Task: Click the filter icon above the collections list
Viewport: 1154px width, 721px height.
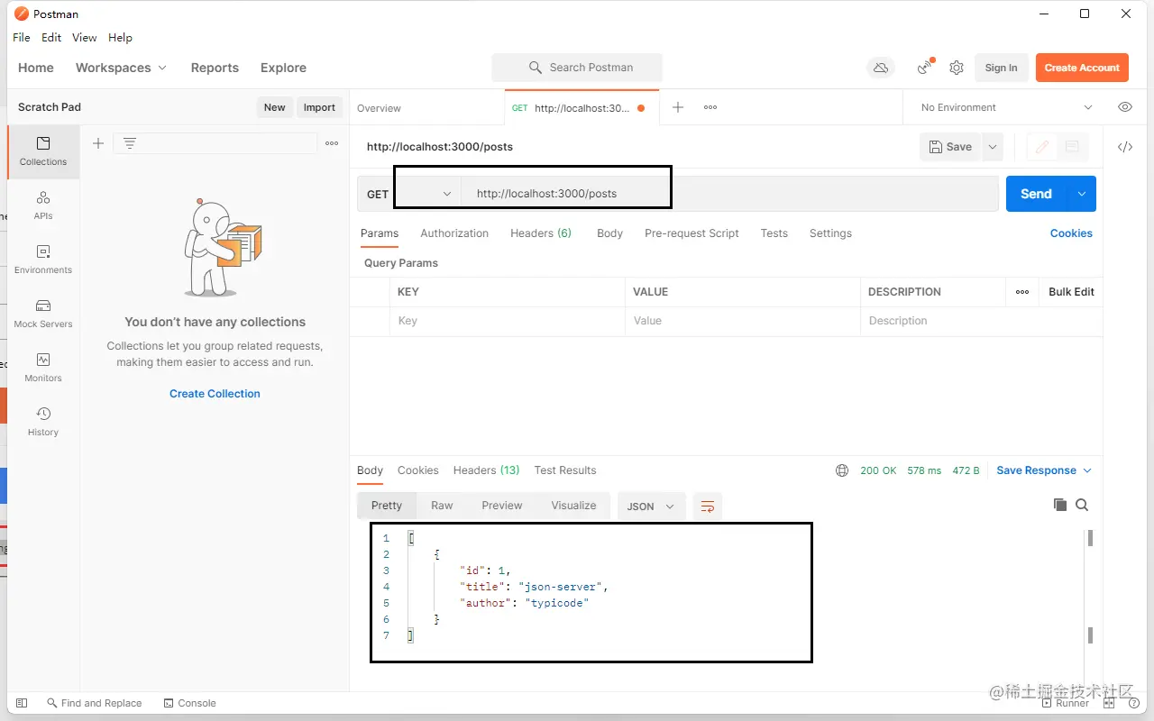Action: pos(130,143)
